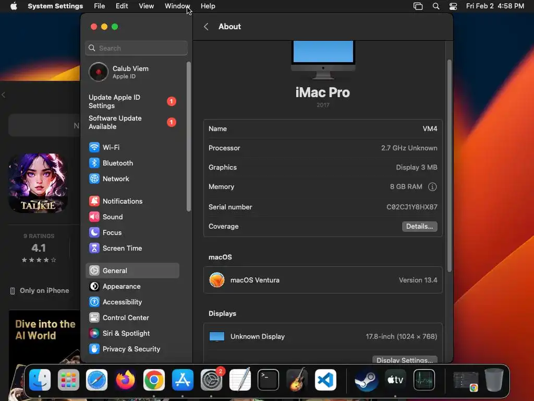534x401 pixels.
Task: Click the Display Settings button
Action: tap(405, 360)
